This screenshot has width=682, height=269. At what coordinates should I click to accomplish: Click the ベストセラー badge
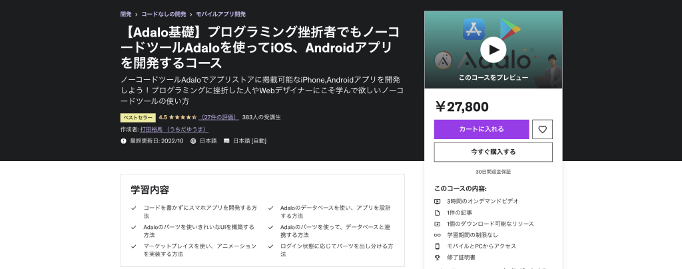(138, 118)
